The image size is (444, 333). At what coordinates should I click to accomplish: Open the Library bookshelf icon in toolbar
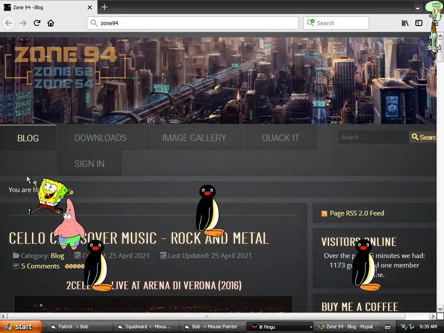click(405, 23)
